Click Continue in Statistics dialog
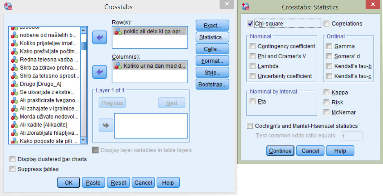This screenshot has width=383, height=196. click(280, 151)
